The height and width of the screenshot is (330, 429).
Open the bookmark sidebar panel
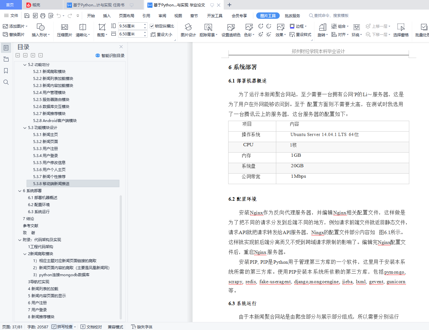6,71
